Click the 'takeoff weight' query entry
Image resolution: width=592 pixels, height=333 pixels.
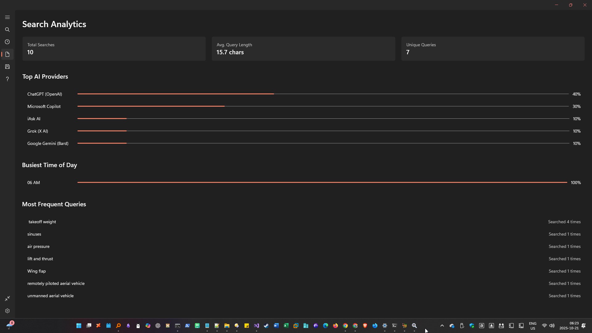pos(42,222)
